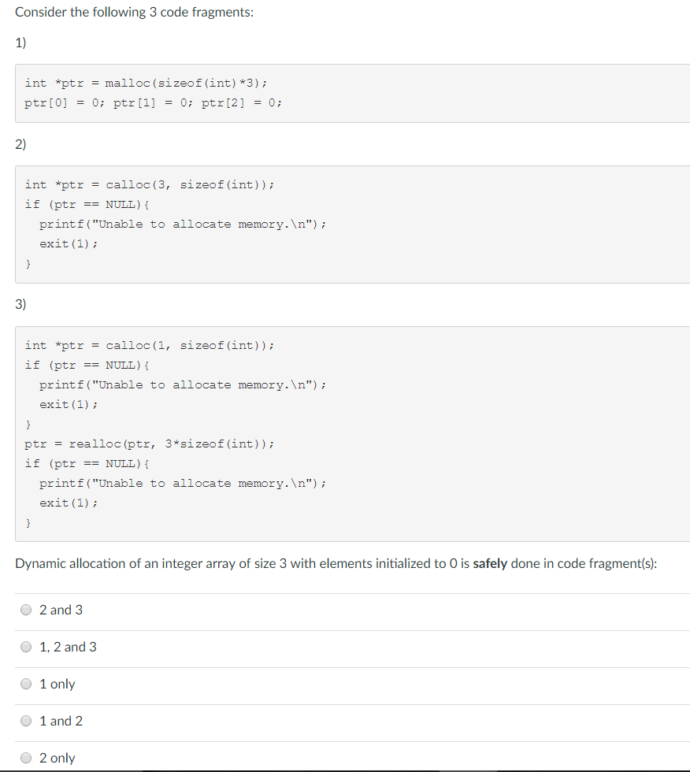
Task: Select the radio button for "1 only"
Action: pyautogui.click(x=26, y=683)
